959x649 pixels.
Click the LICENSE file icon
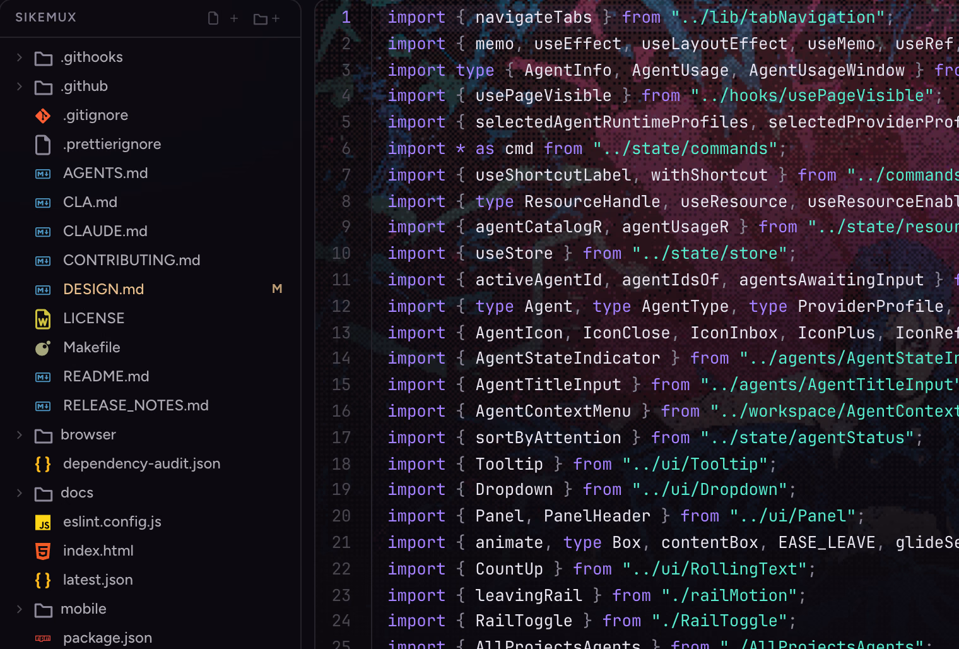[x=43, y=319]
